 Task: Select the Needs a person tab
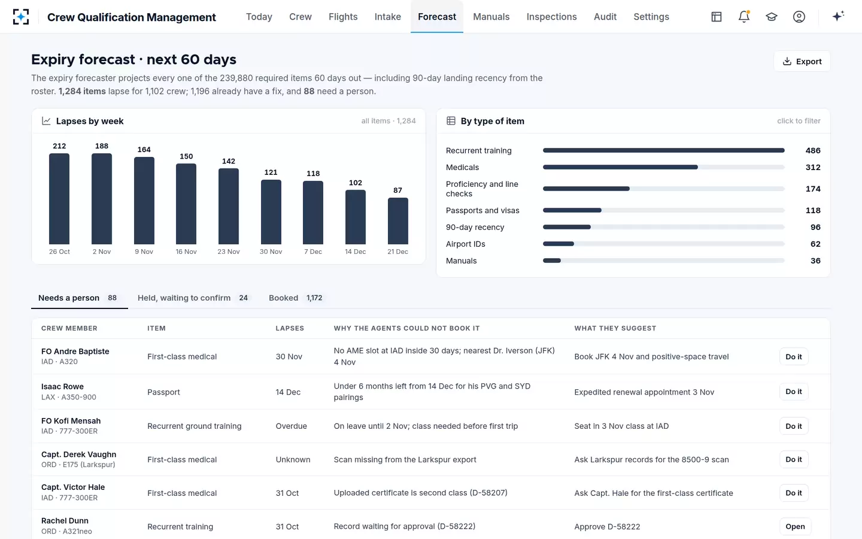tap(80, 298)
